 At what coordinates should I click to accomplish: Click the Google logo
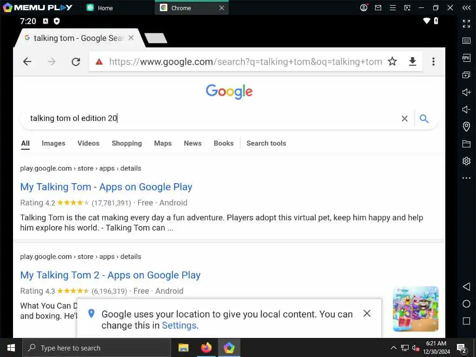point(229,92)
